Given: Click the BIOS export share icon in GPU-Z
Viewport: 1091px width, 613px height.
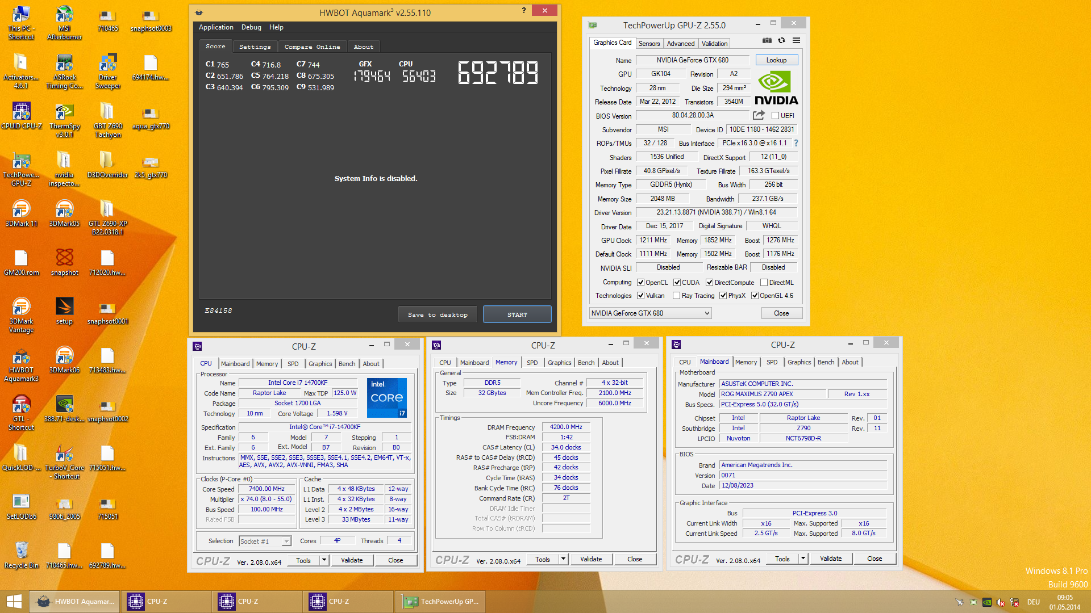Looking at the screenshot, I should click(759, 115).
